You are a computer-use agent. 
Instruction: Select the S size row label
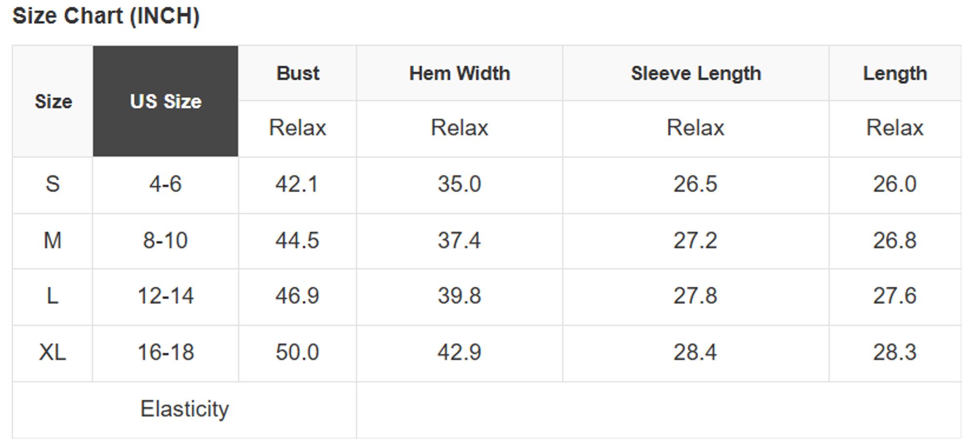click(53, 184)
